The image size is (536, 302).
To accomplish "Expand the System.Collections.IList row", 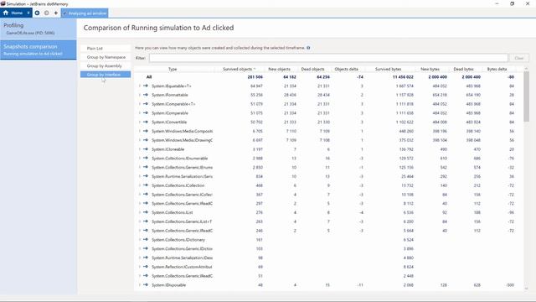I will pos(140,212).
